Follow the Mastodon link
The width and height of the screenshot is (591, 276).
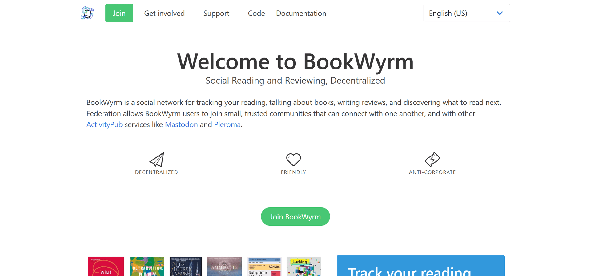coord(181,124)
